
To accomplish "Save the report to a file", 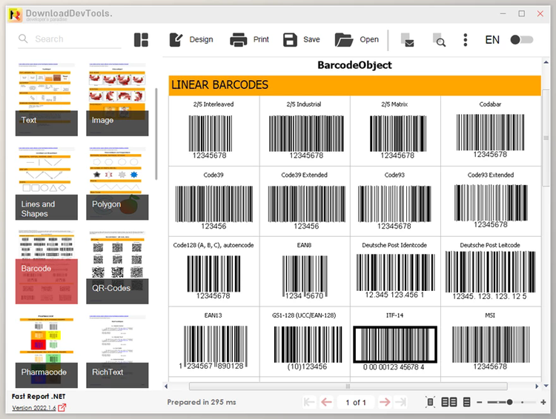I will [x=302, y=40].
